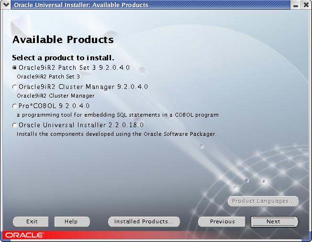Viewport: 312px width, 242px height.
Task: Close the installer window with the X
Action: click(306, 5)
